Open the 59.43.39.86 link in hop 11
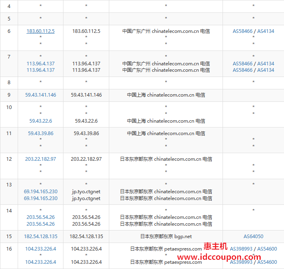The width and height of the screenshot is (284, 269). pyautogui.click(x=41, y=133)
